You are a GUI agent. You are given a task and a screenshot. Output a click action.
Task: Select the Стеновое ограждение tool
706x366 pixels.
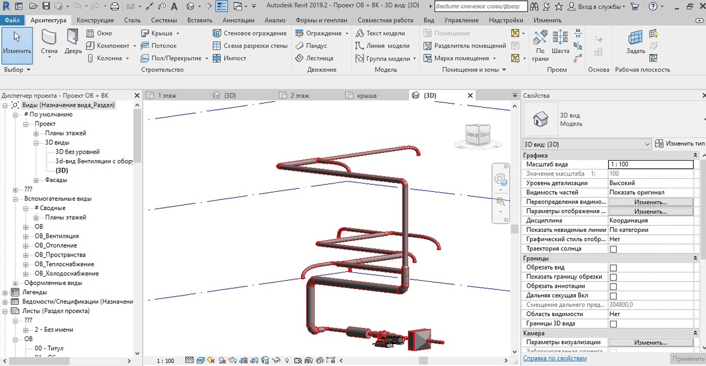[249, 33]
